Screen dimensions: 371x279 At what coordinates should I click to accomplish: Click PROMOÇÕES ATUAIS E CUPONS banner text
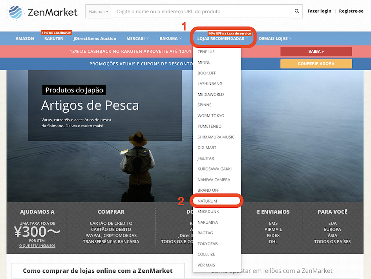pyautogui.click(x=141, y=64)
